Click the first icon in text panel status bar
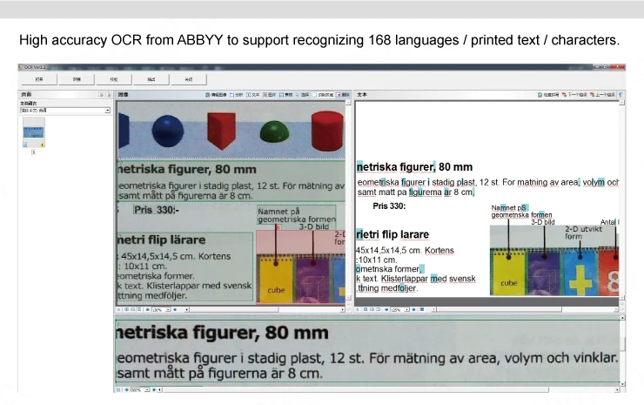644x405 pixels. [358, 309]
